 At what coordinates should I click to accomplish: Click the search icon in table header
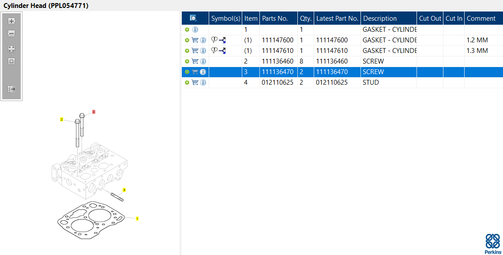[x=193, y=18]
